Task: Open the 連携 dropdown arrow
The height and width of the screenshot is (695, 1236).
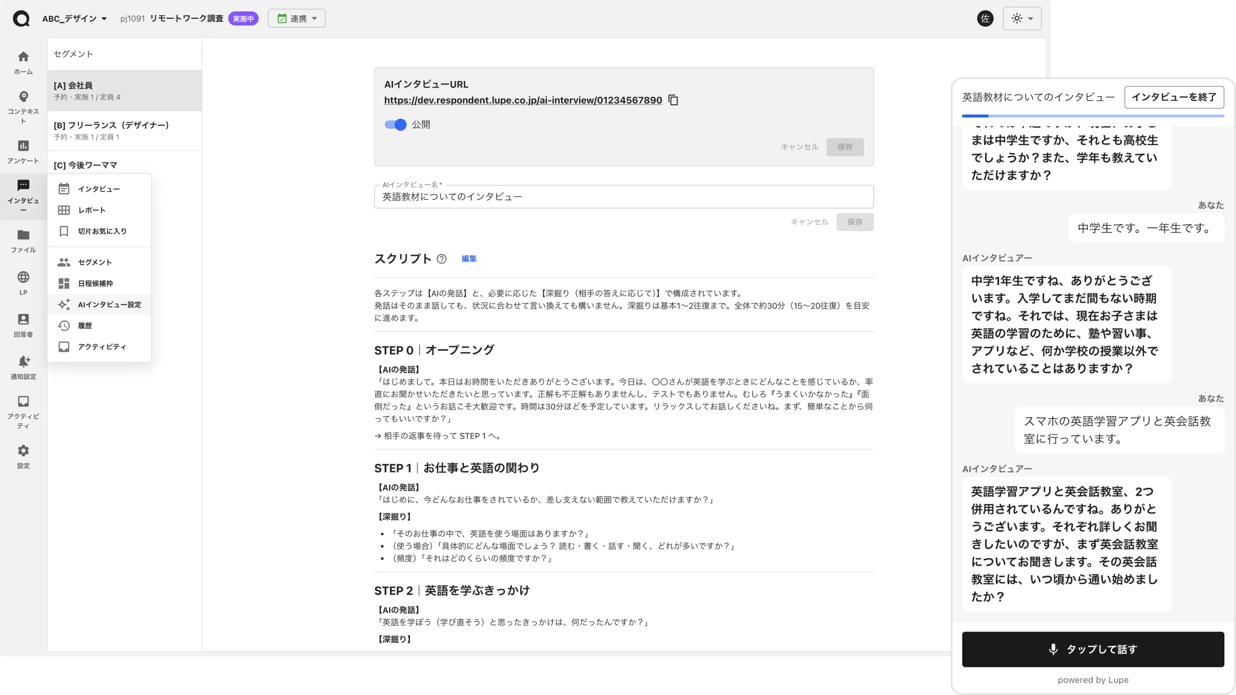Action: click(314, 18)
